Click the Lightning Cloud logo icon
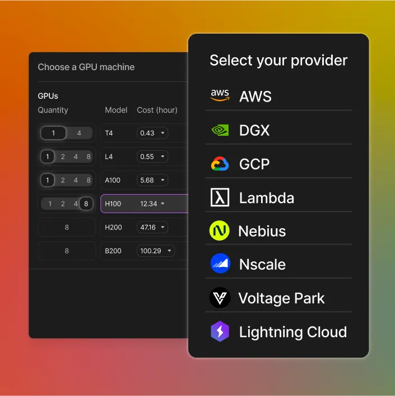The image size is (395, 396). coord(220,331)
